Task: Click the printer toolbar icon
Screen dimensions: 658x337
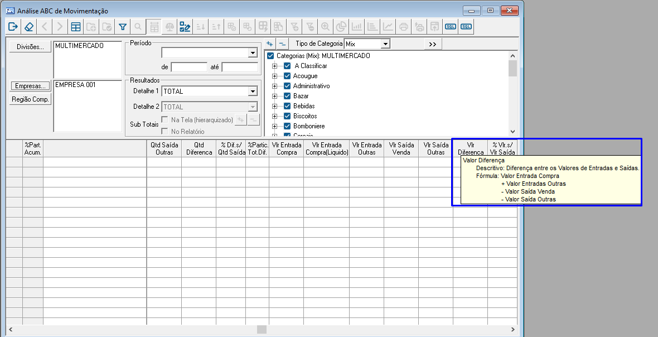Action: tap(404, 26)
